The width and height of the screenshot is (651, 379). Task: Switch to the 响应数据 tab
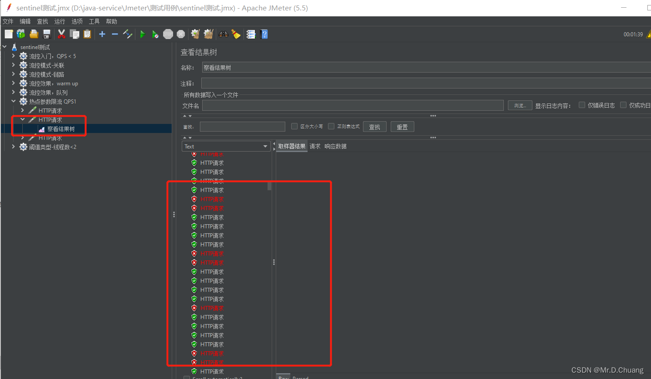click(335, 146)
